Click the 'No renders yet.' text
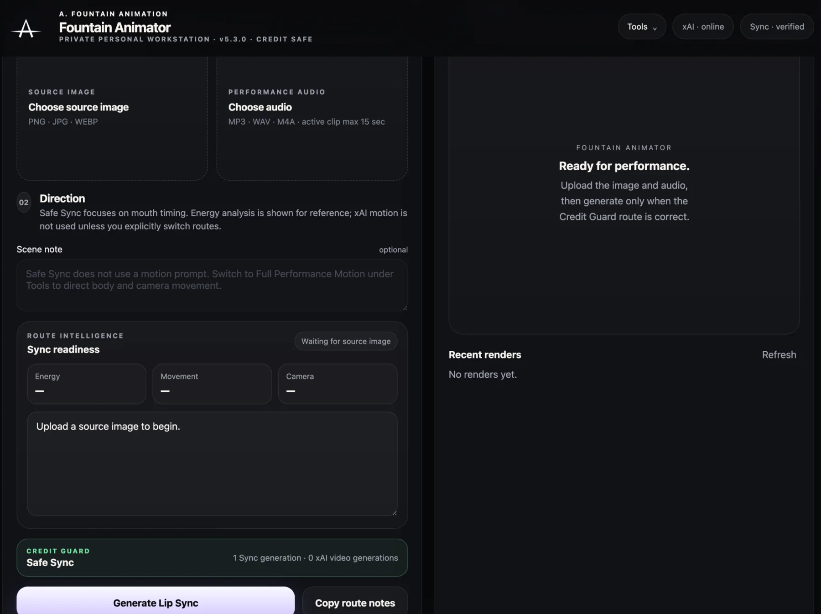 coord(483,374)
